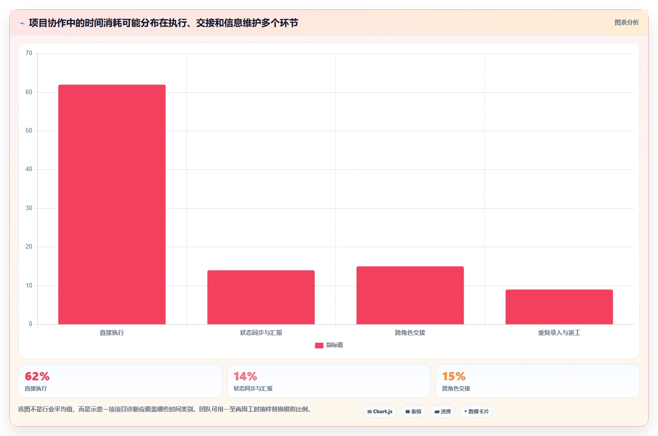Screen dimensions: 658x436
Task: Click the y-axis value 10
Action: point(29,286)
